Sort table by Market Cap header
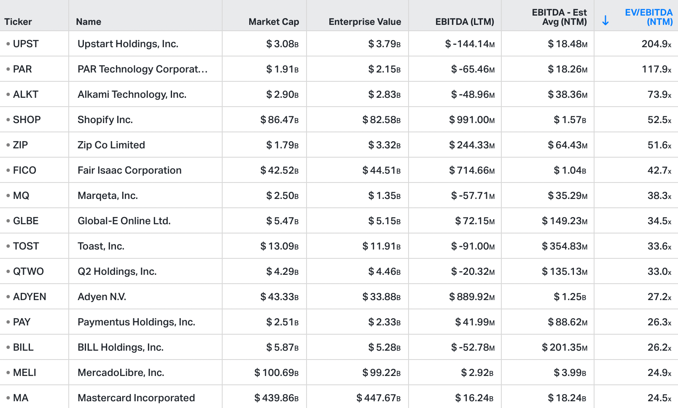Screen dimensions: 678x408 click(x=274, y=21)
